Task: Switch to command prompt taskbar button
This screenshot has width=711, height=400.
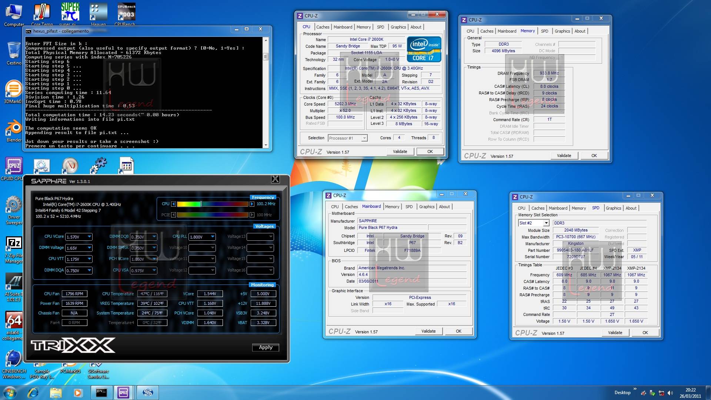Action: point(101,392)
